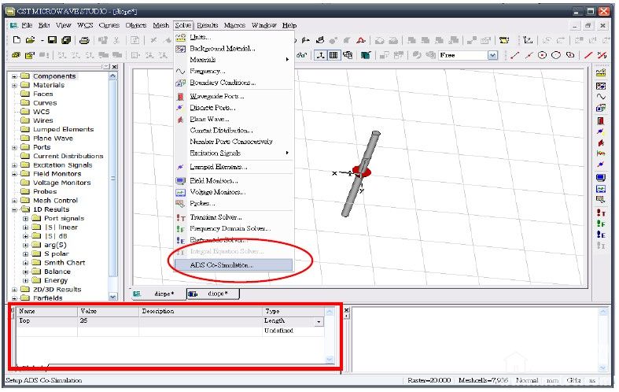Viewport: 619px width, 392px height.
Task: Click the Frequency sine-wave icon in the right-side toolbar
Action: 600,97
